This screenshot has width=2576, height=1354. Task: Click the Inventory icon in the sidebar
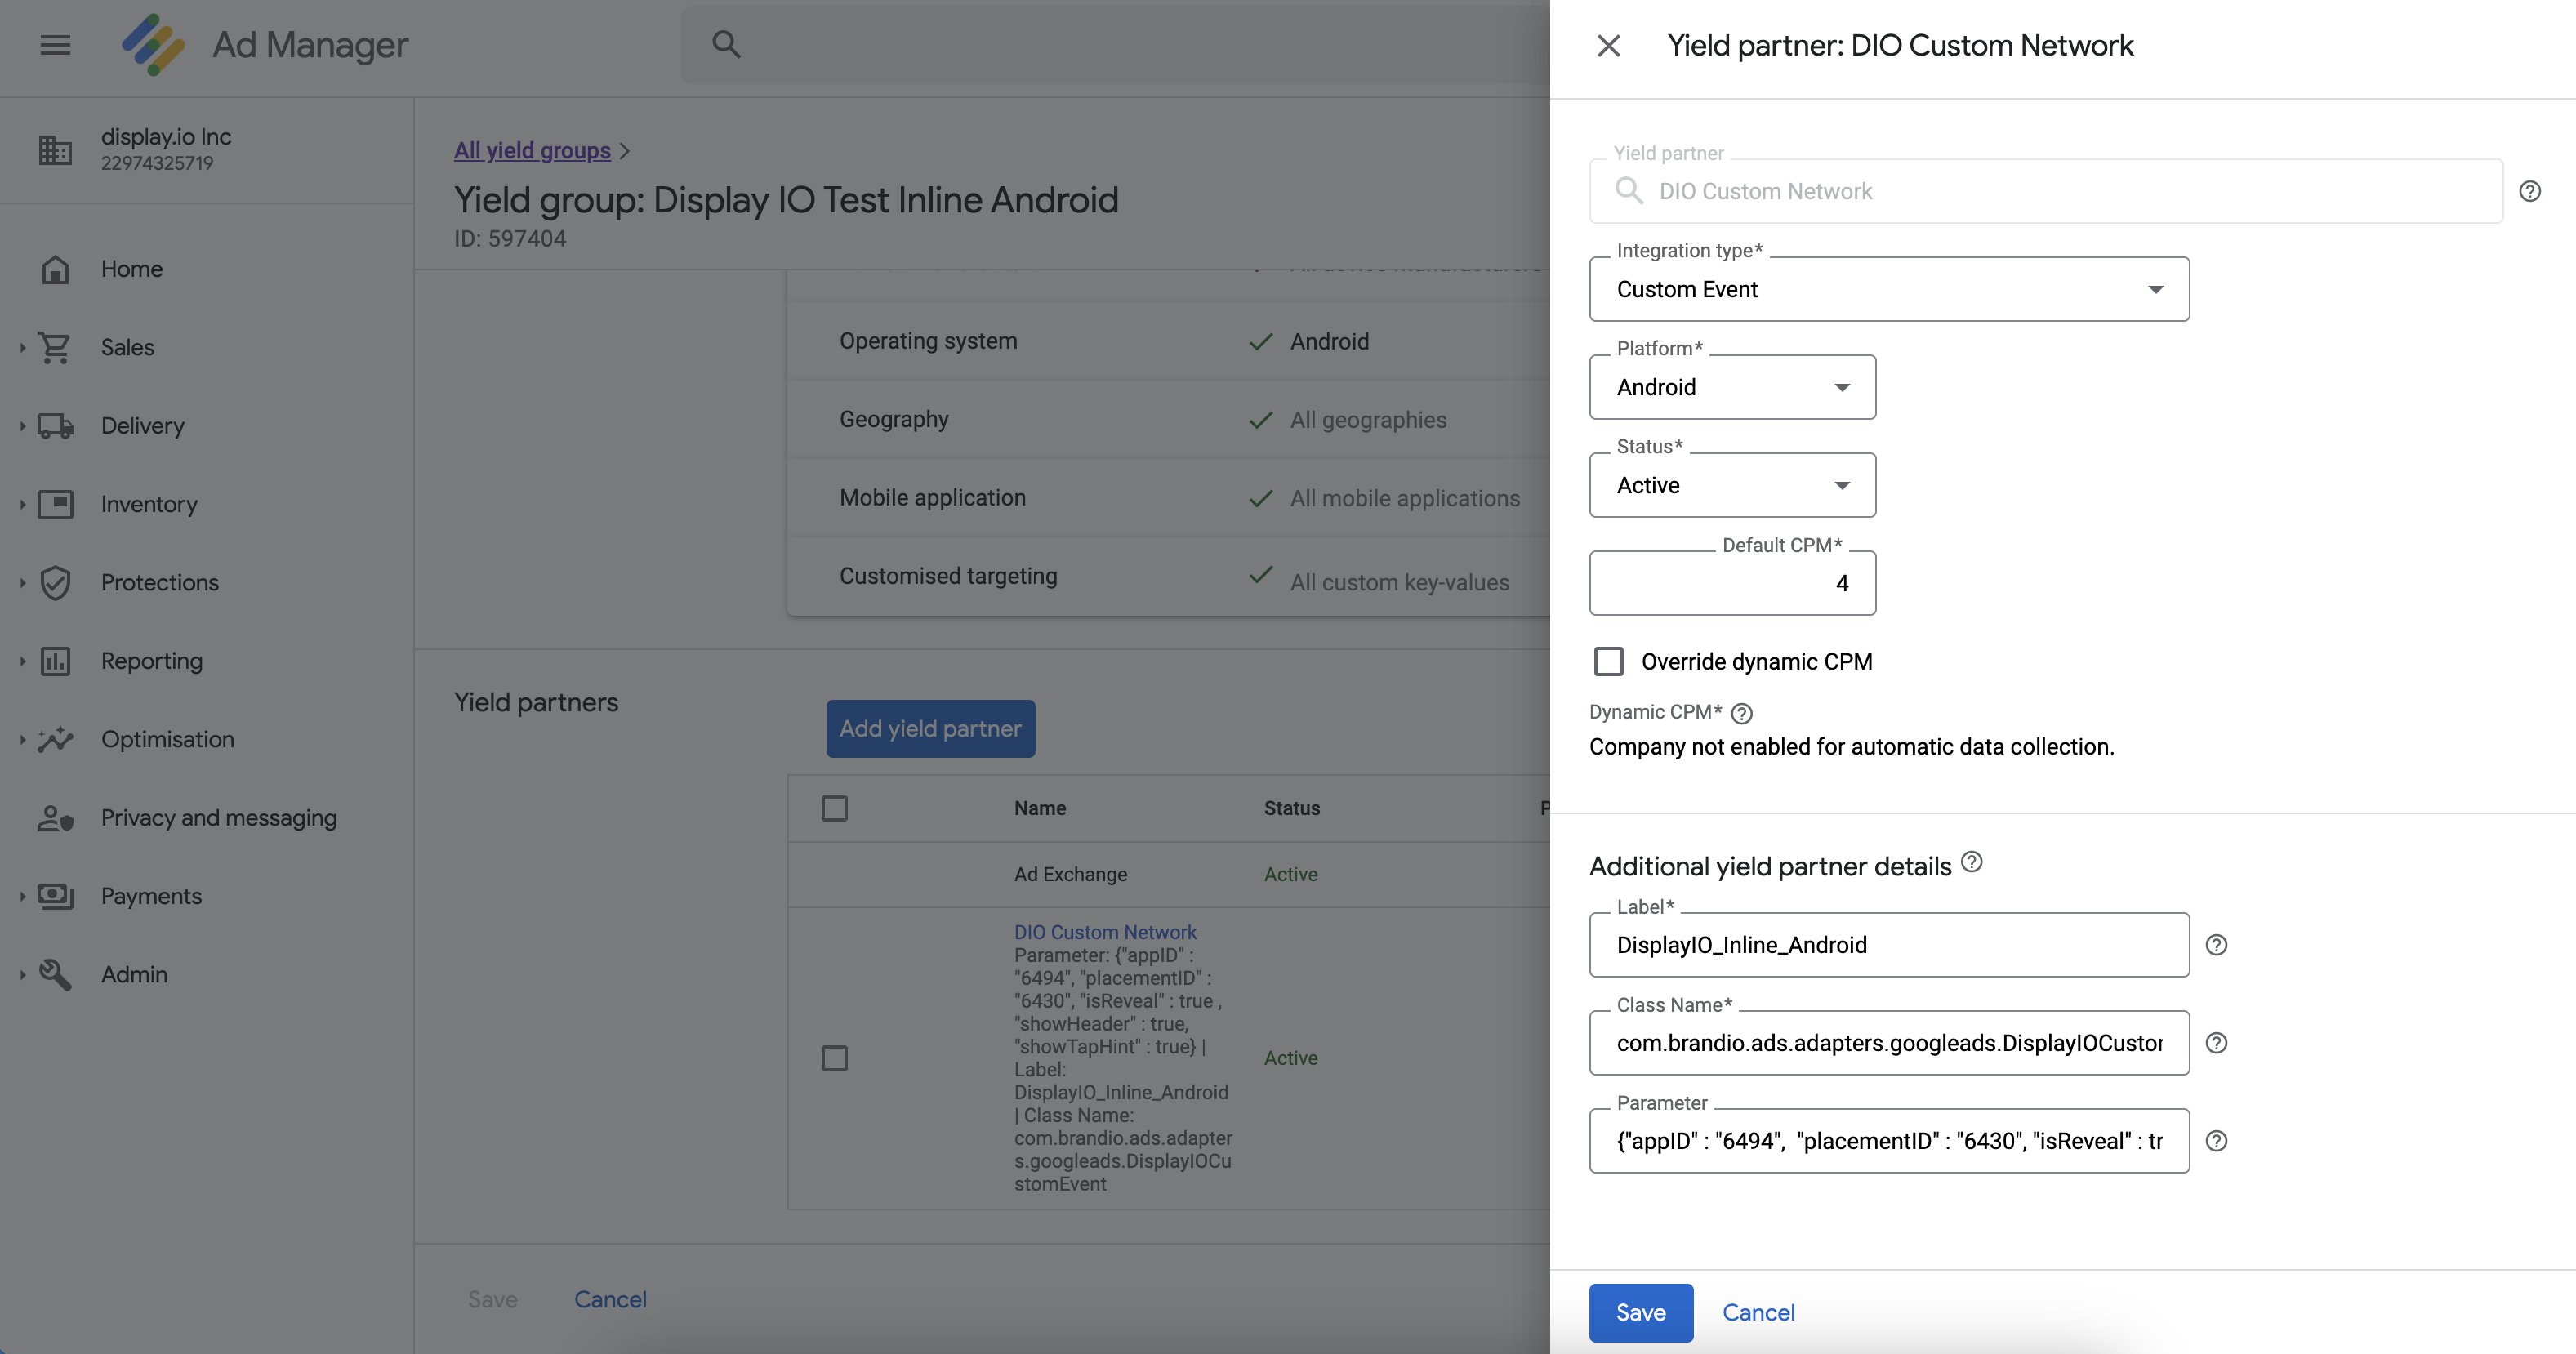[x=55, y=504]
